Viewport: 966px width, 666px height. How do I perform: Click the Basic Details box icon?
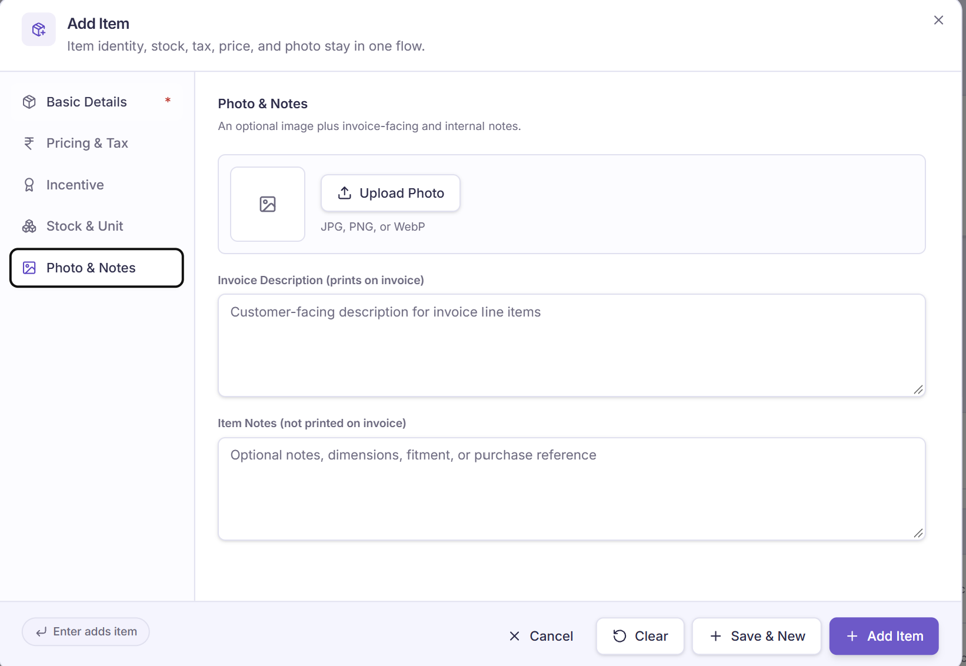(x=29, y=102)
